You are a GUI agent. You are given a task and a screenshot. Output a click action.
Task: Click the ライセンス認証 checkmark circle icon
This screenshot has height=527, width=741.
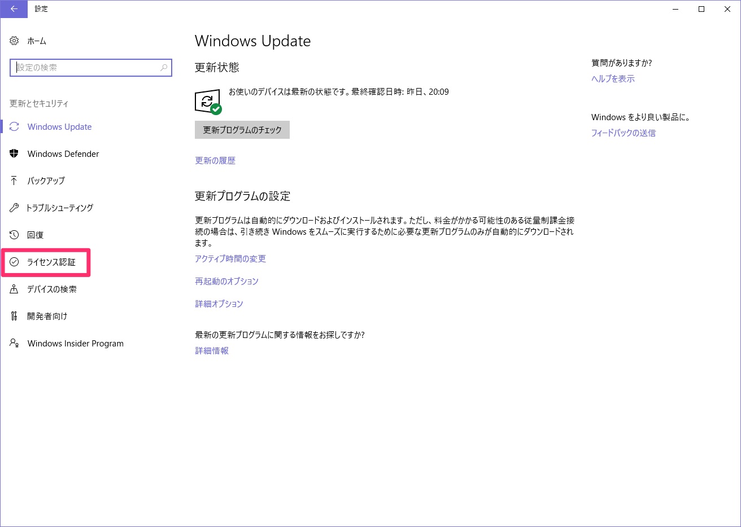14,262
